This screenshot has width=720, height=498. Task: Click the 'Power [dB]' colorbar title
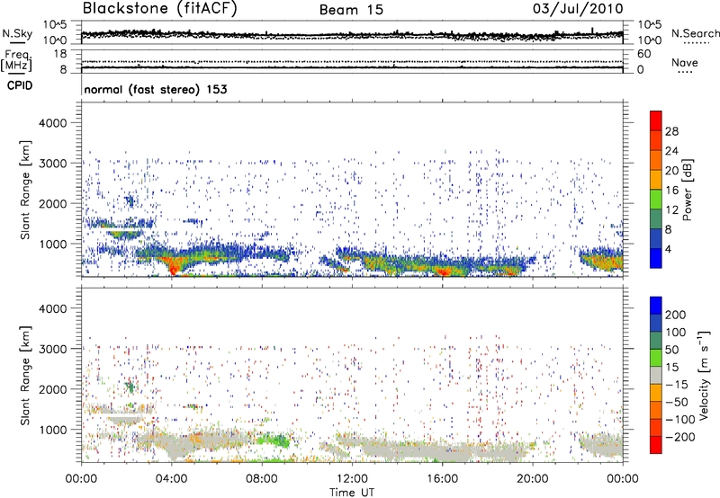pyautogui.click(x=688, y=190)
